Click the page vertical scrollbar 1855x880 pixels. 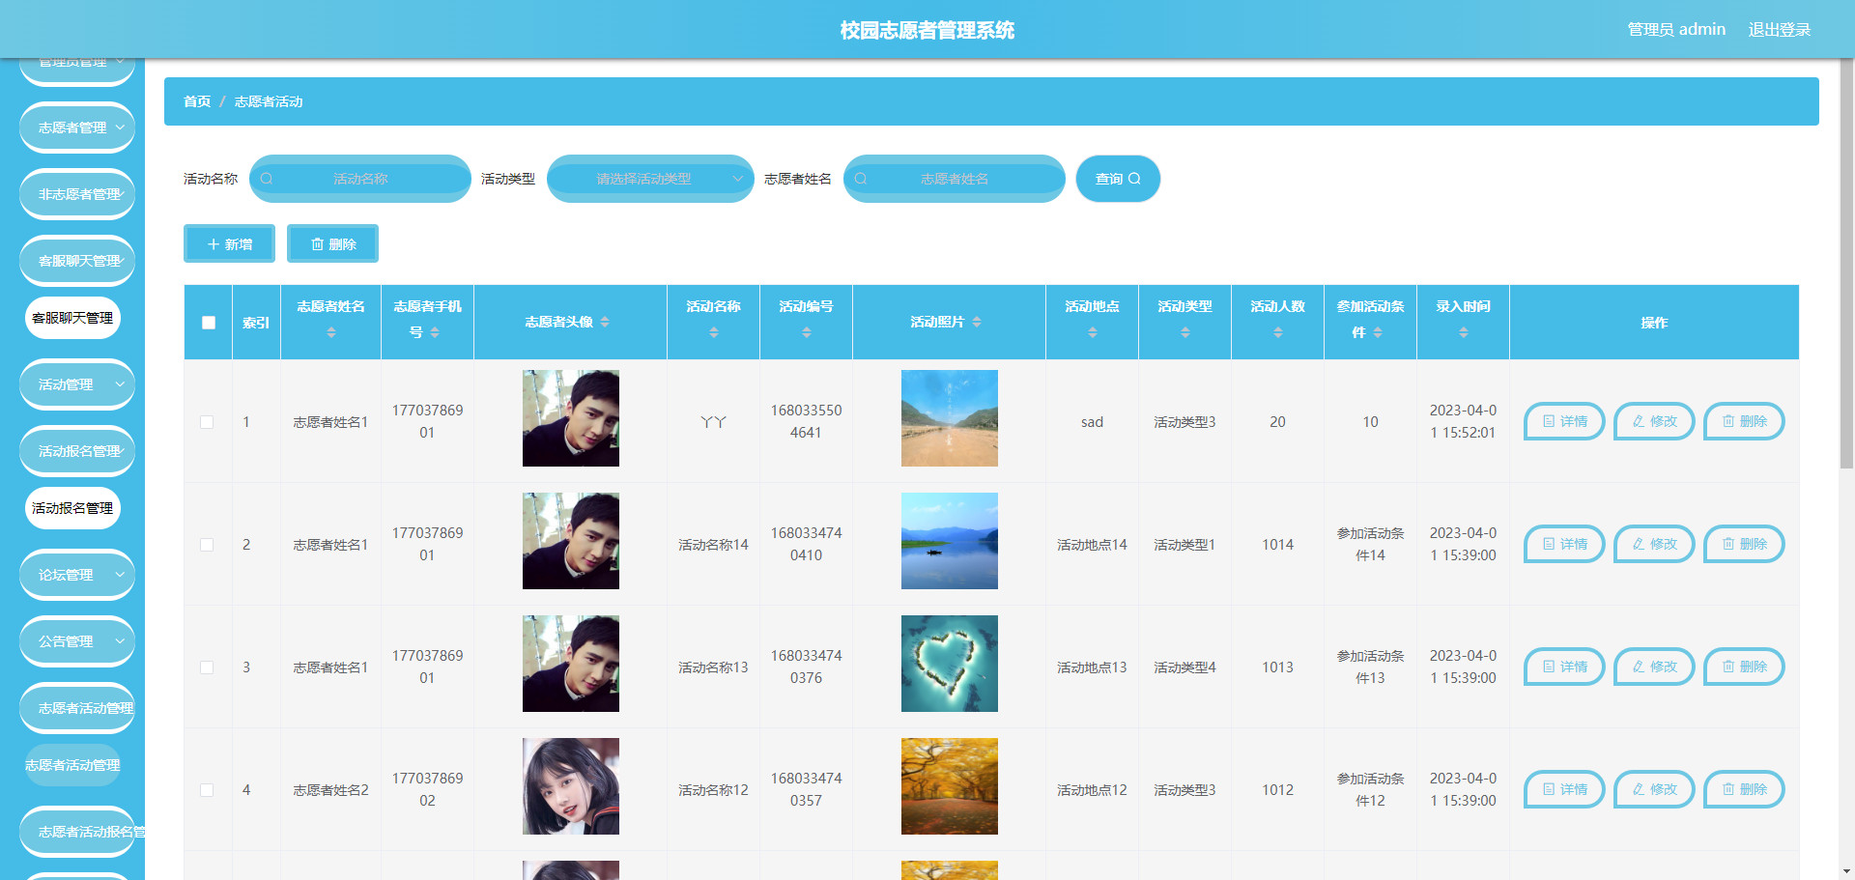(x=1846, y=263)
